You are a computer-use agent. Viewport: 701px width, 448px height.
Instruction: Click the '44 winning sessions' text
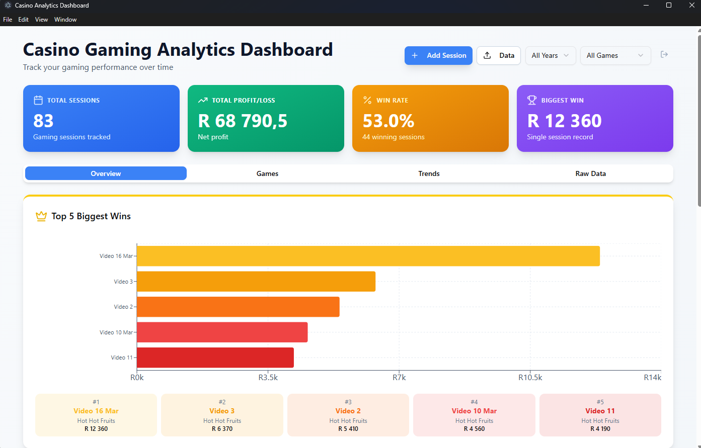coord(394,137)
